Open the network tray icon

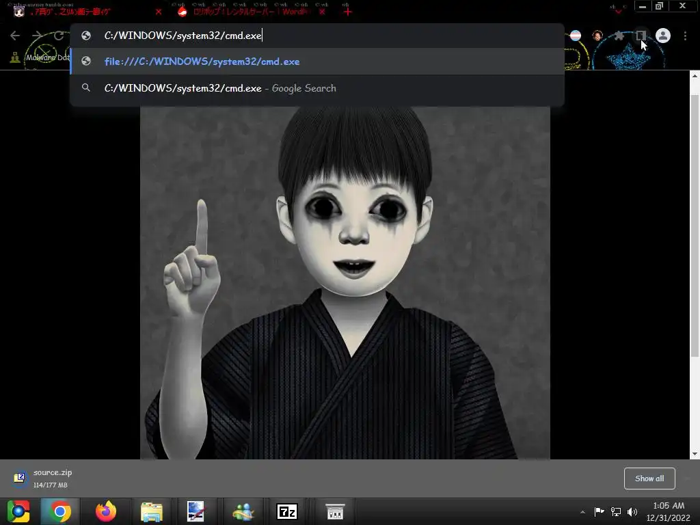[x=616, y=511]
